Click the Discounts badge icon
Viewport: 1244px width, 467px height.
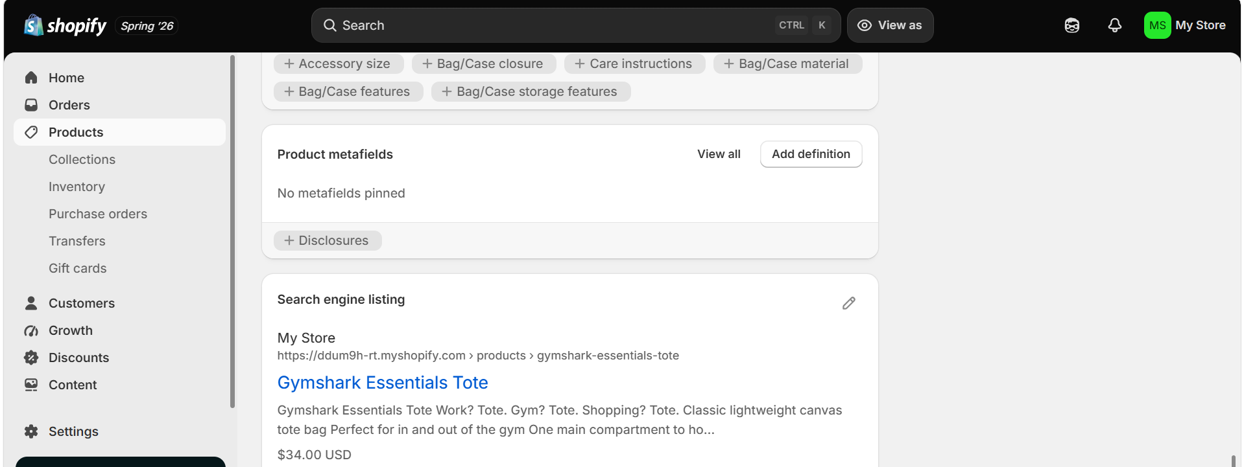click(31, 358)
